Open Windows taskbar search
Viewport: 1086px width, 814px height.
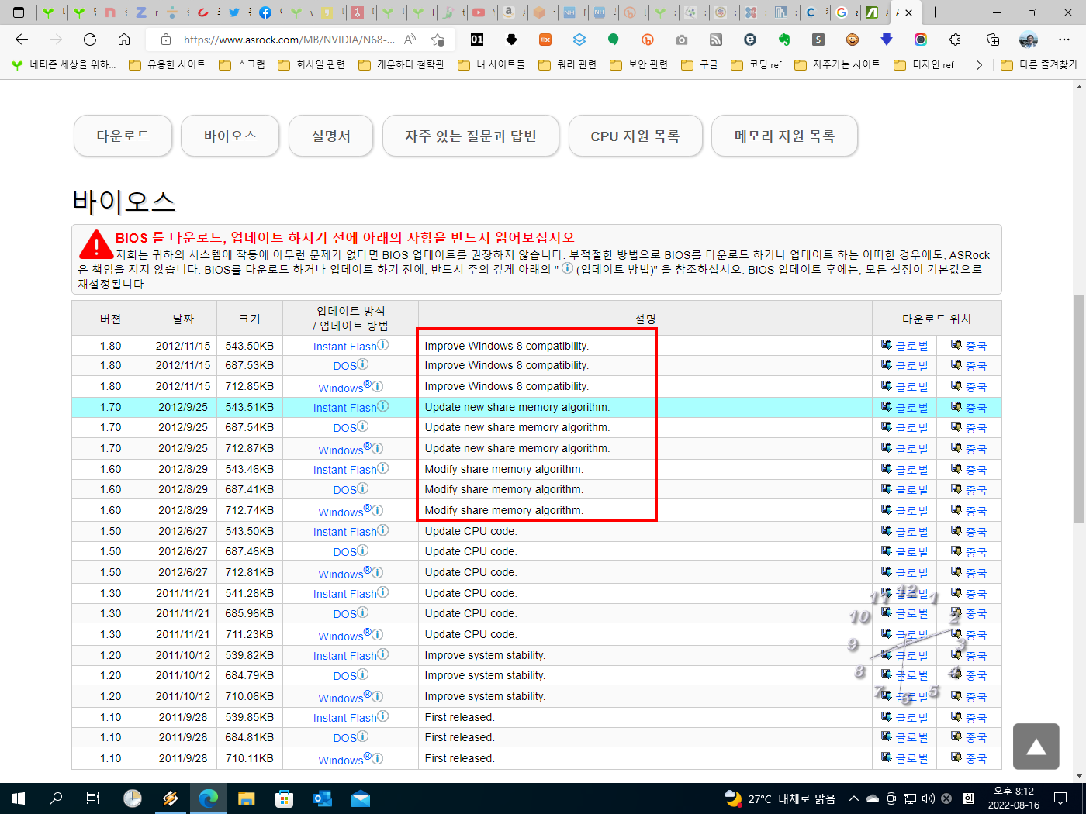click(x=56, y=798)
